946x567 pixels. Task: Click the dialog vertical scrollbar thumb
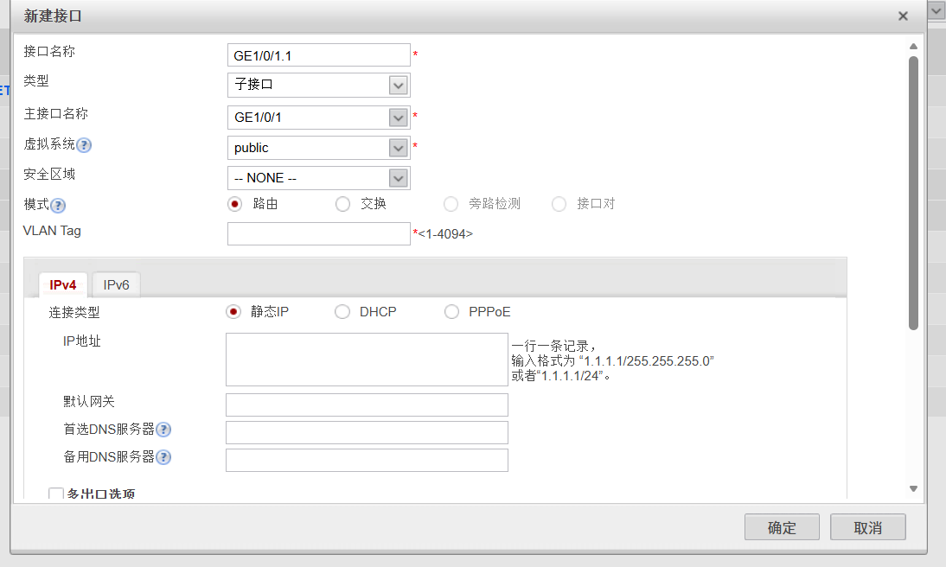point(913,193)
